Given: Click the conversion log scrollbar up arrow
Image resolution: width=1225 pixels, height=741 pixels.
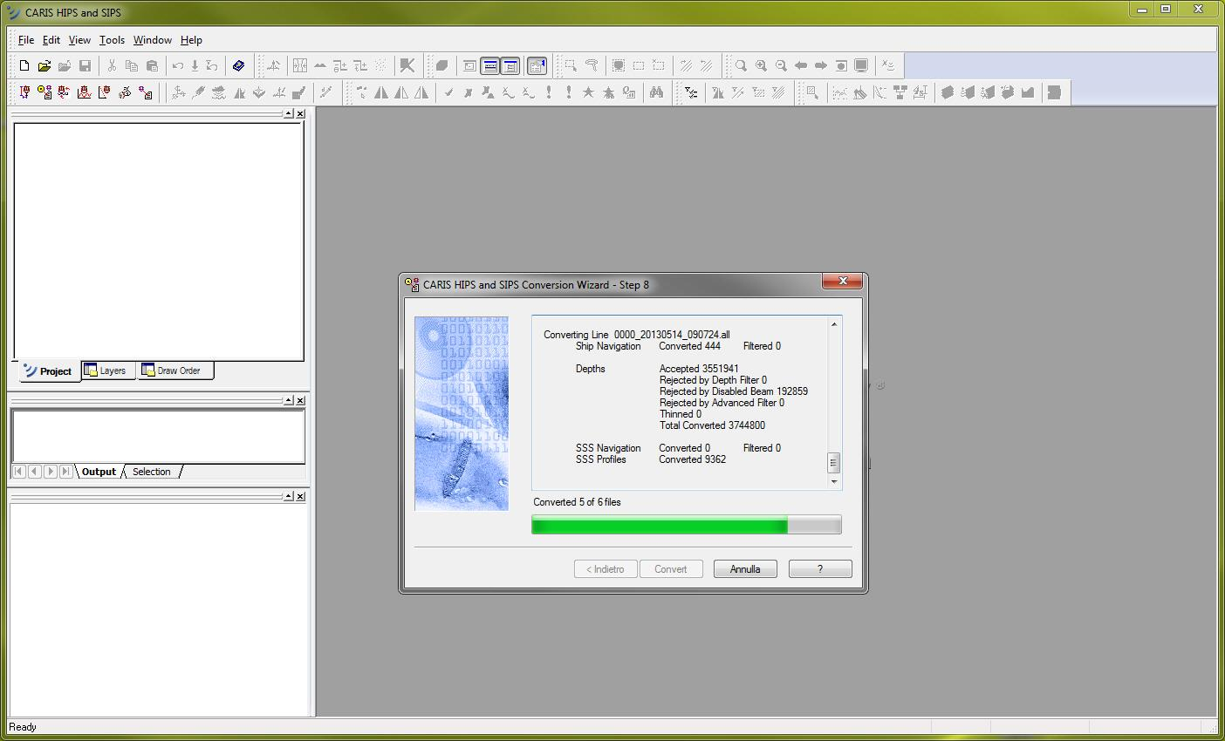Looking at the screenshot, I should click(834, 324).
